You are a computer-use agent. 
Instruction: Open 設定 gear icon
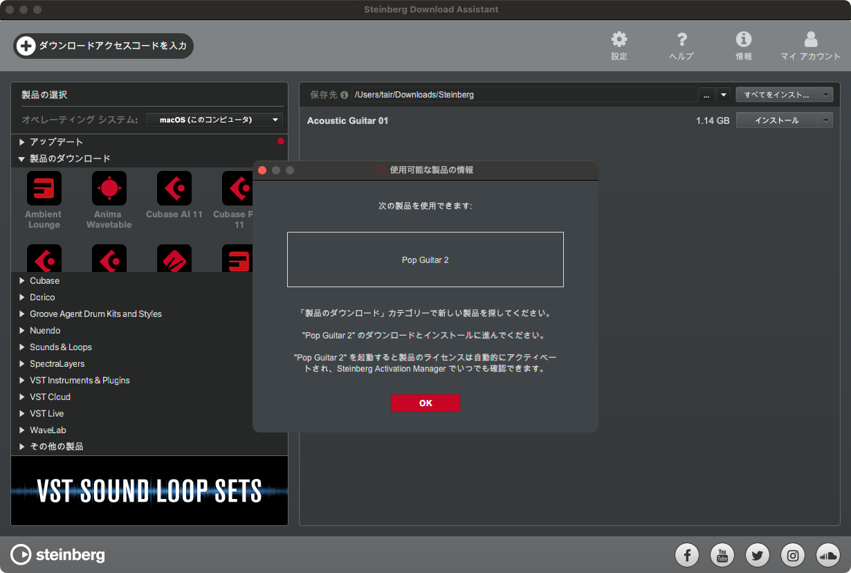tap(619, 39)
